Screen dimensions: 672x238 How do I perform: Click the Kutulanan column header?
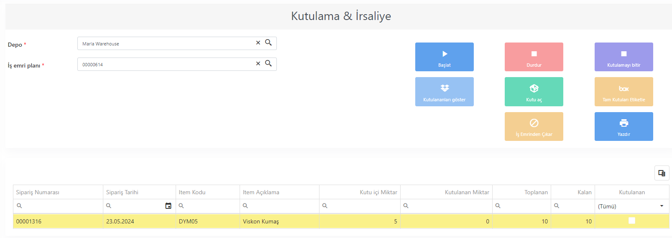click(632, 192)
